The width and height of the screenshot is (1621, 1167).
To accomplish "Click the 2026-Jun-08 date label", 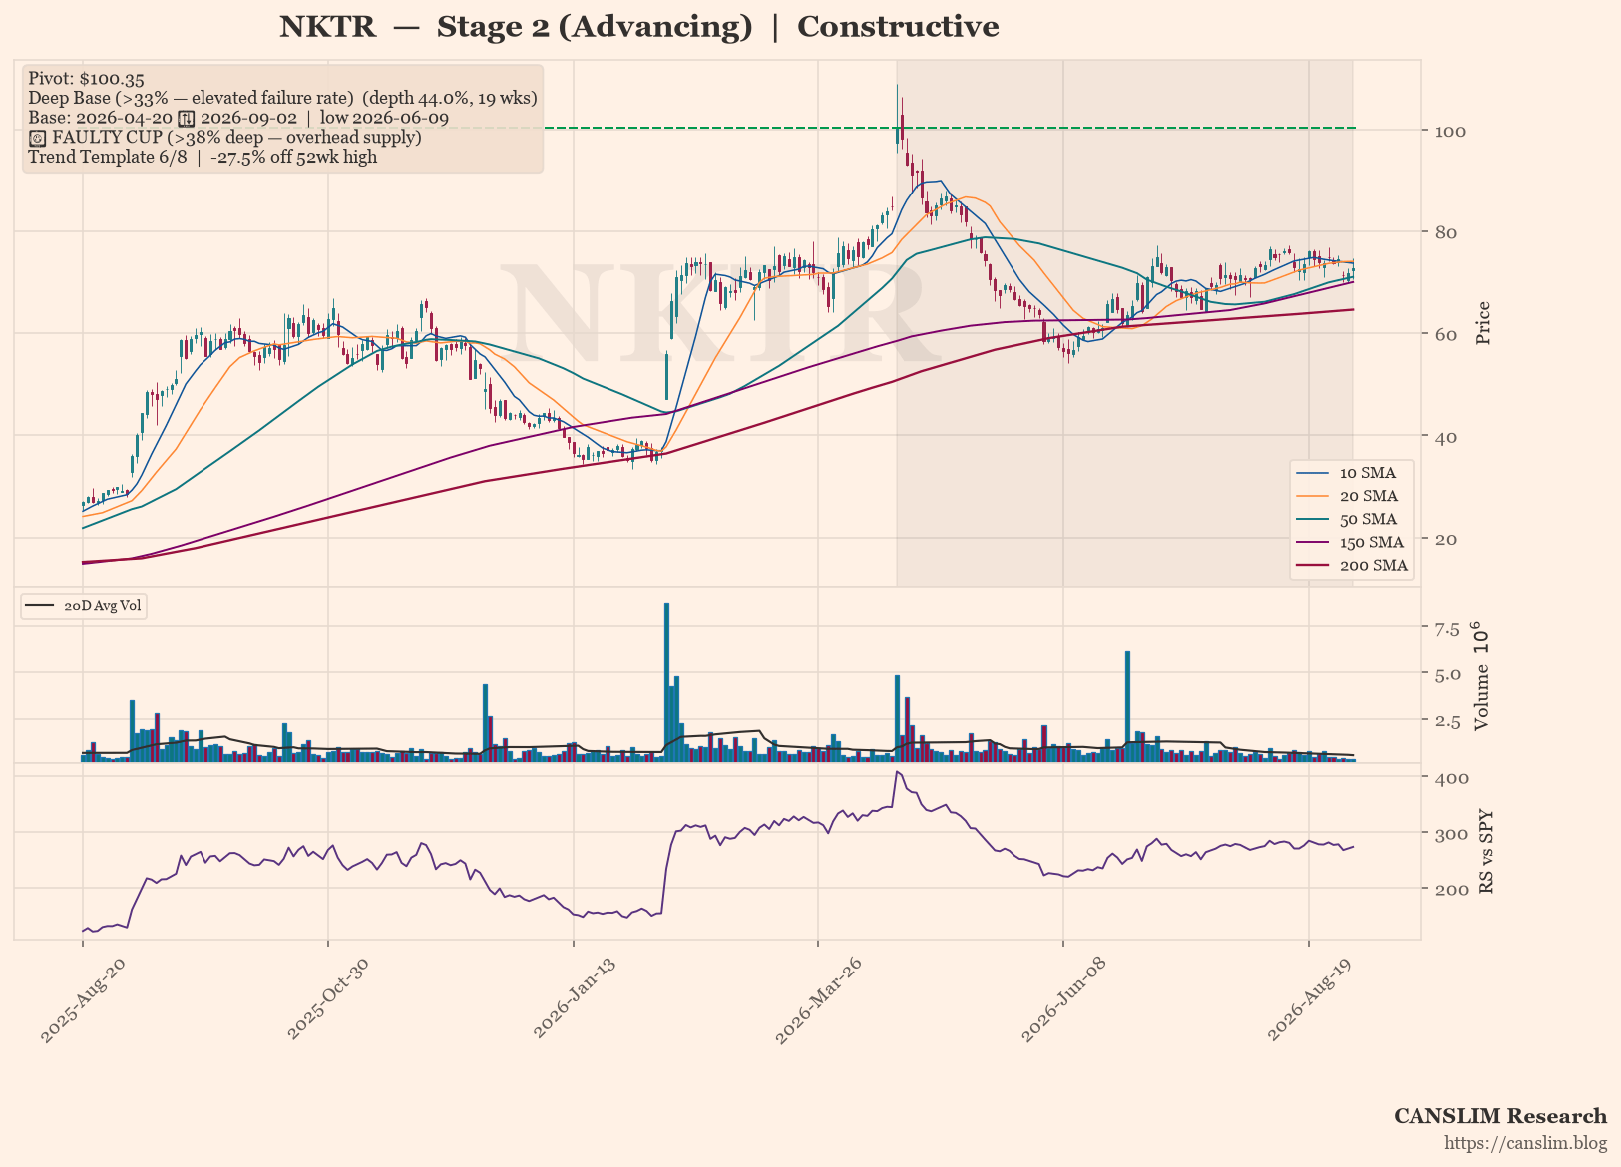I will pos(1064,999).
